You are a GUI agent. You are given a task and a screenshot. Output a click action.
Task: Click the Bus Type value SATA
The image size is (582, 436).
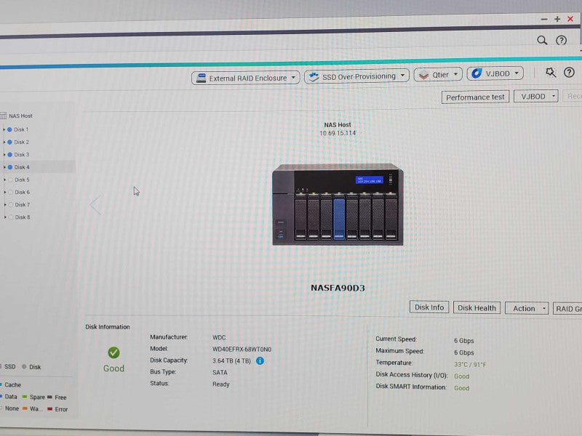220,372
